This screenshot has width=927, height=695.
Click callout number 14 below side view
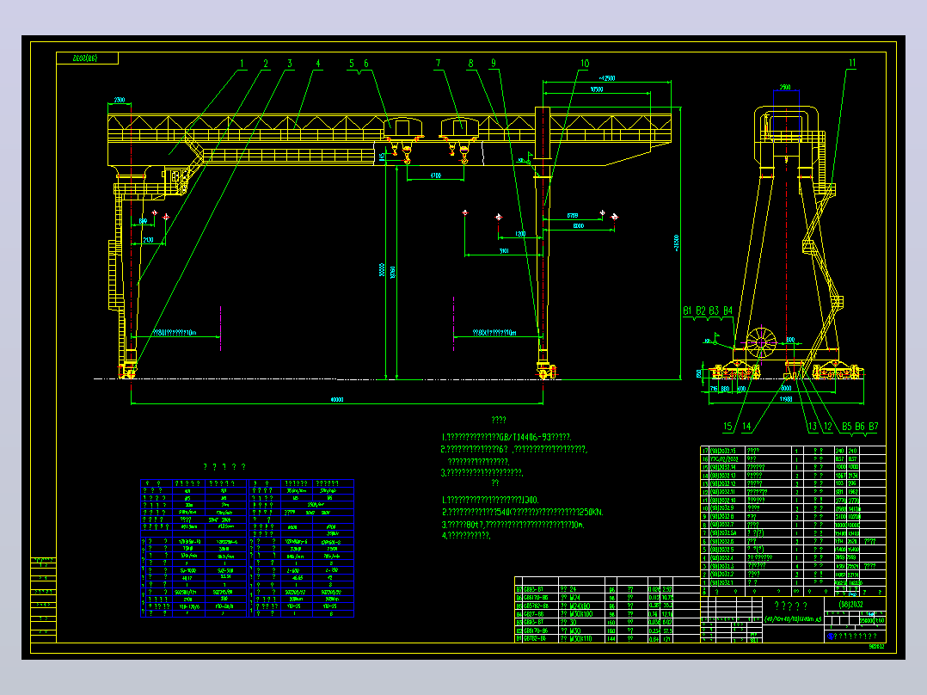click(x=746, y=426)
